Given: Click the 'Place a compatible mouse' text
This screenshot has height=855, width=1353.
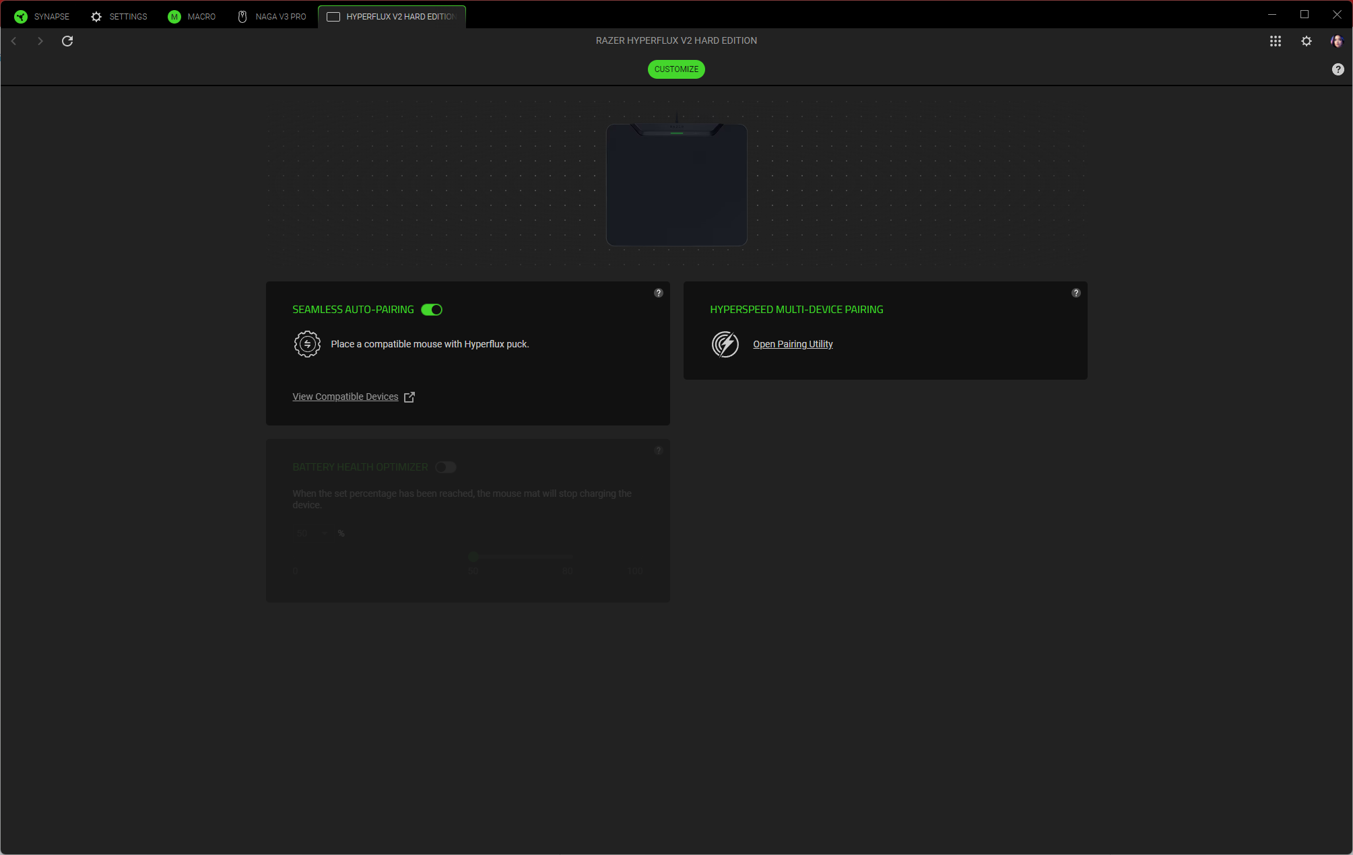Looking at the screenshot, I should [430, 344].
